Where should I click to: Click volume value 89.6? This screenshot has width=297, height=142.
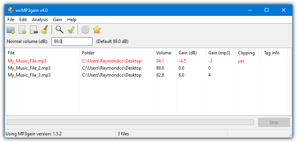160,68
